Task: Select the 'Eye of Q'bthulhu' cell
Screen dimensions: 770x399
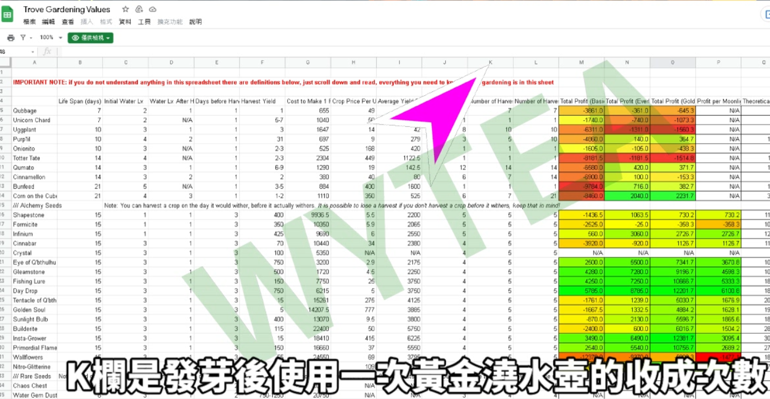Action: pyautogui.click(x=34, y=262)
